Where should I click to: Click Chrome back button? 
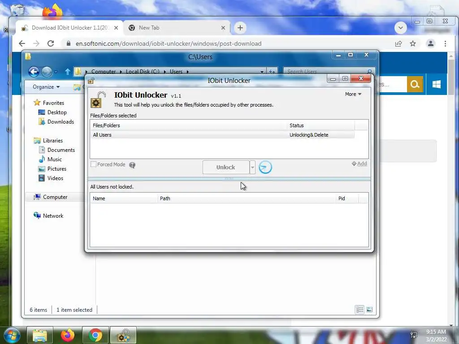[22, 43]
